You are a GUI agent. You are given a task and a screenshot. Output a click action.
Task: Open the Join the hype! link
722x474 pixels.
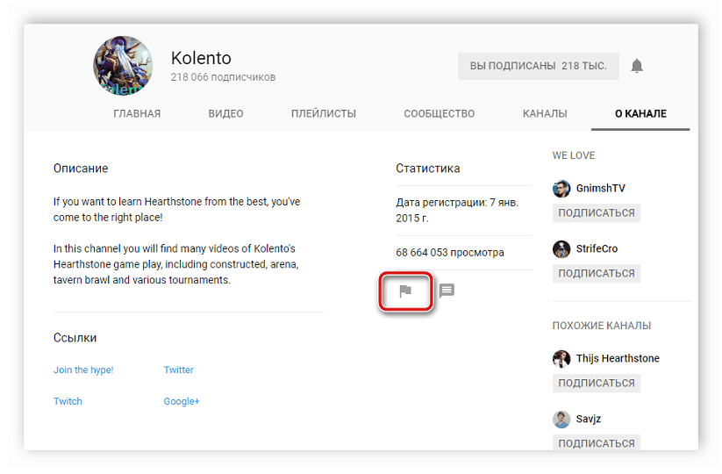(x=83, y=370)
